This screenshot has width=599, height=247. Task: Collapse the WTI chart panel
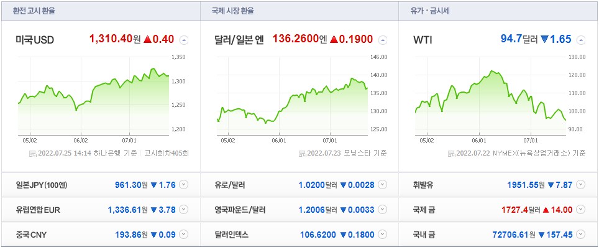click(x=580, y=40)
